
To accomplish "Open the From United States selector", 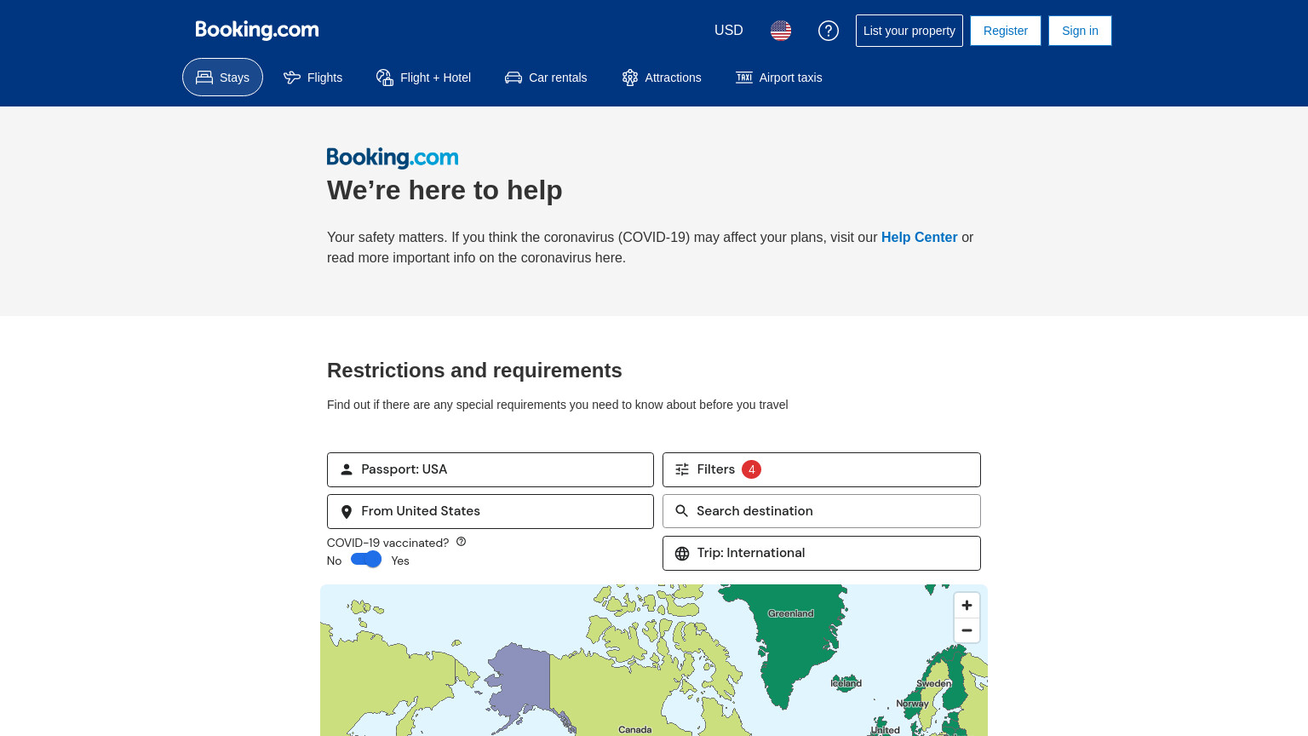I will (x=490, y=511).
